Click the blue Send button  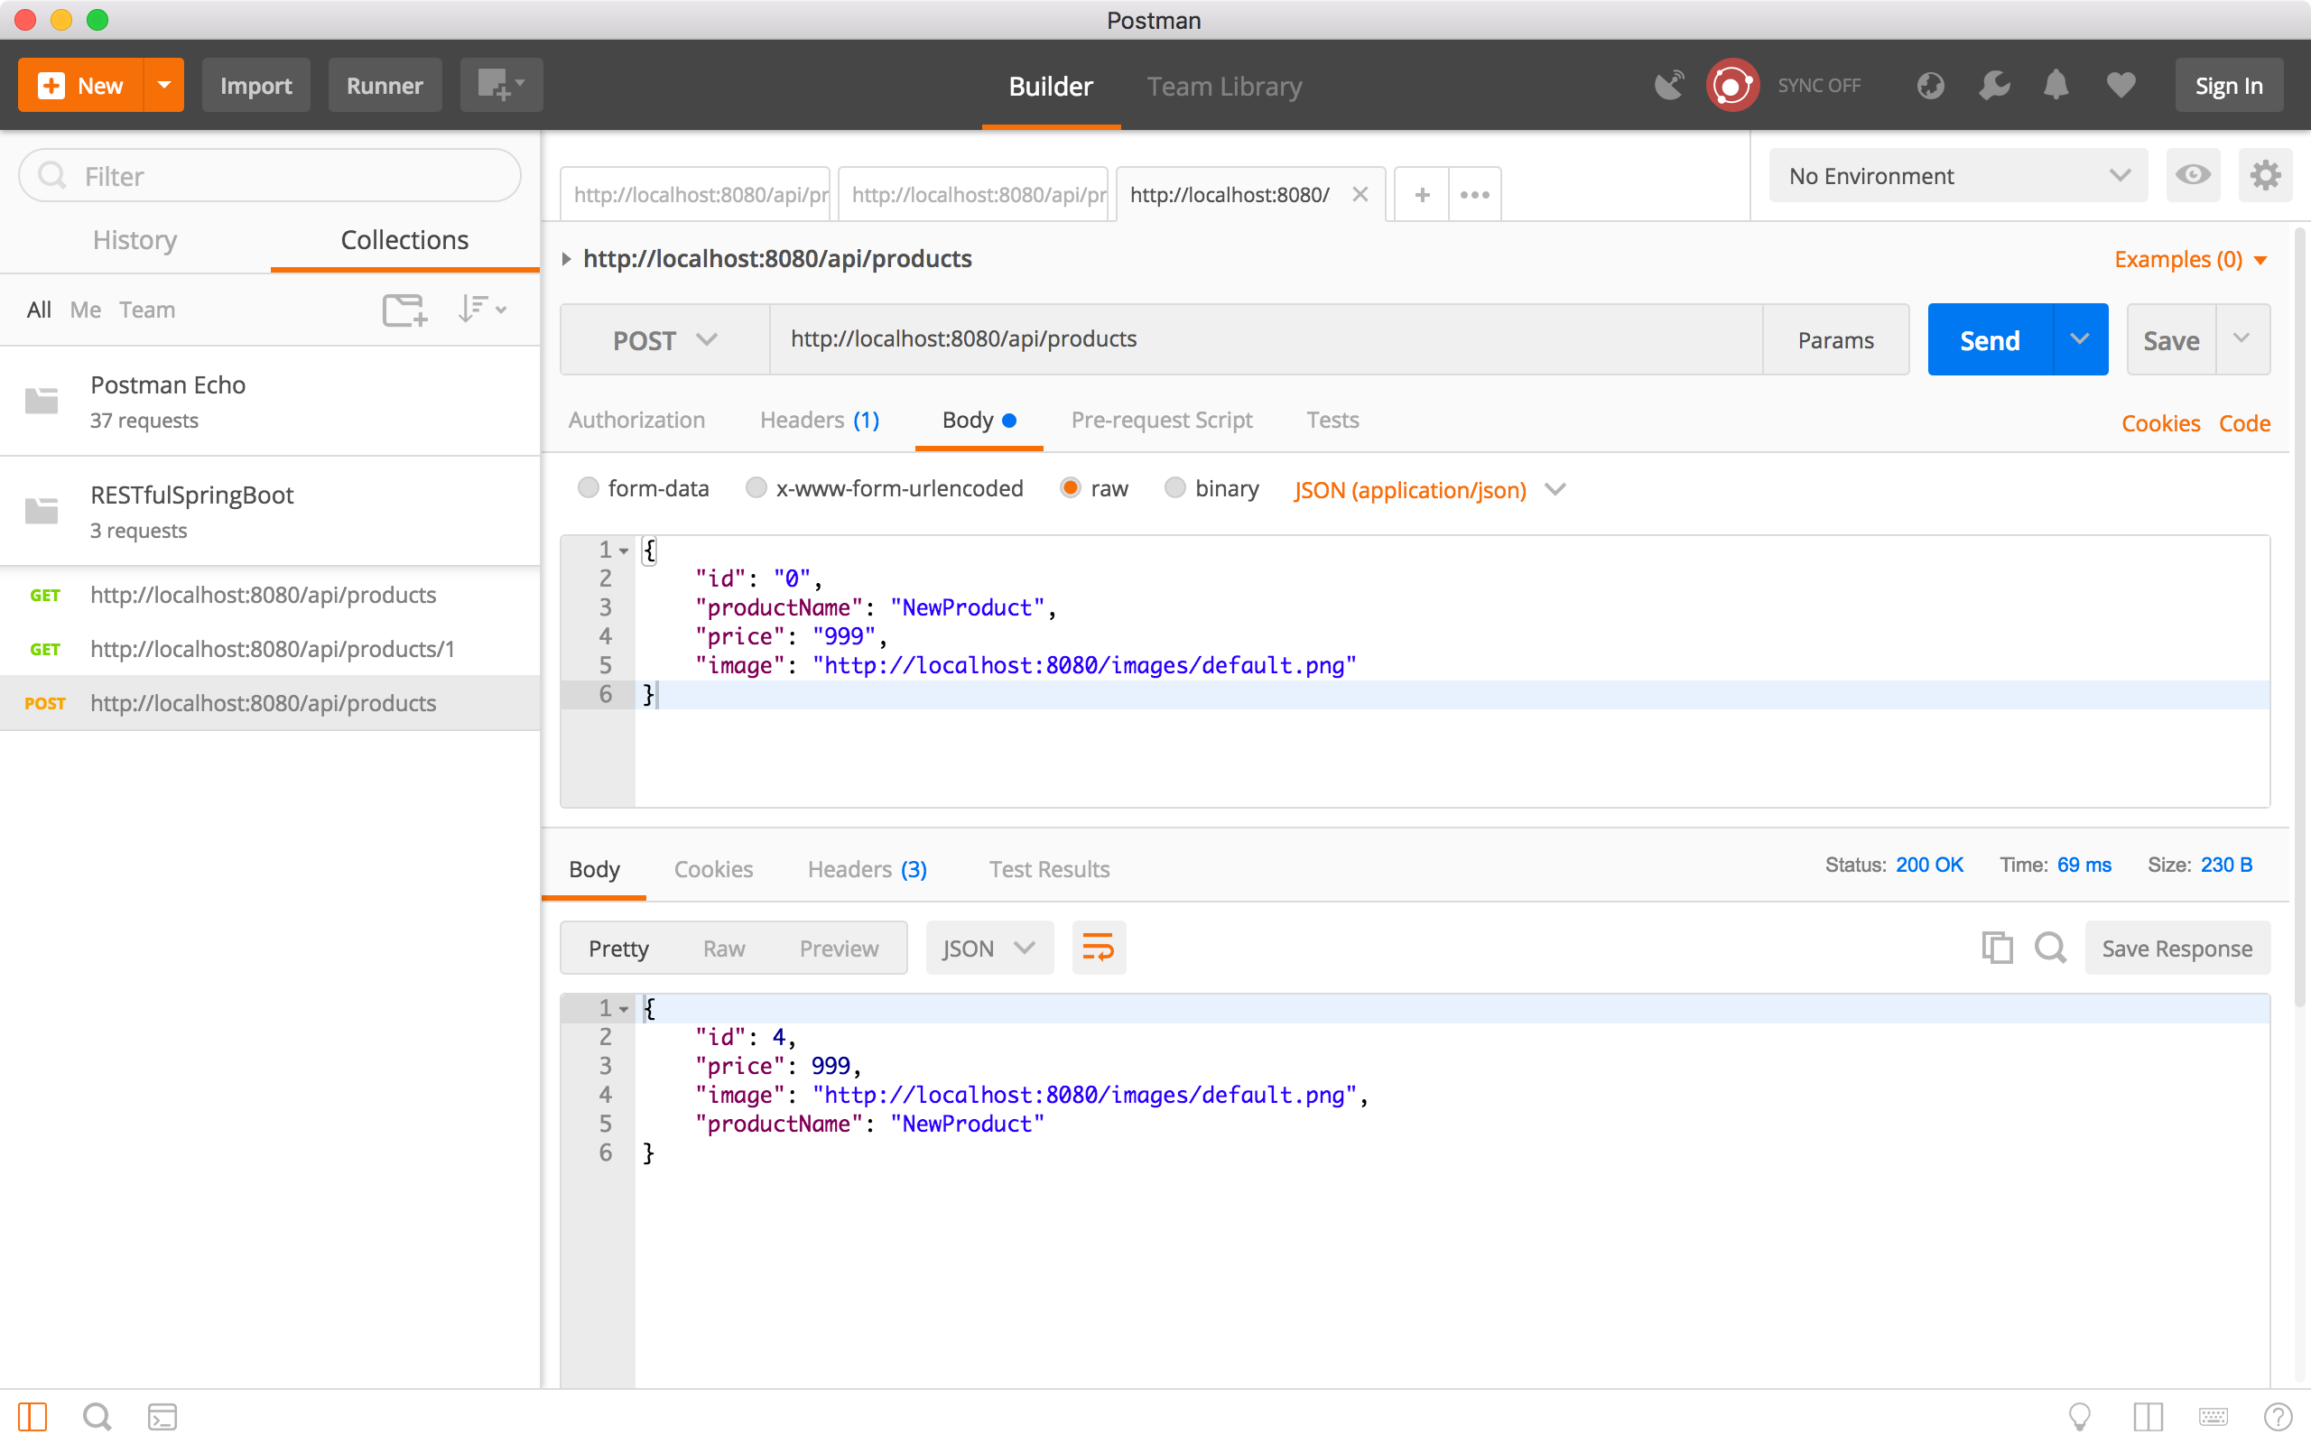(1991, 340)
